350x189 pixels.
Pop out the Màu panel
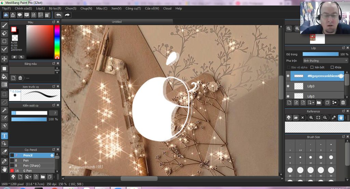(x=54, y=22)
